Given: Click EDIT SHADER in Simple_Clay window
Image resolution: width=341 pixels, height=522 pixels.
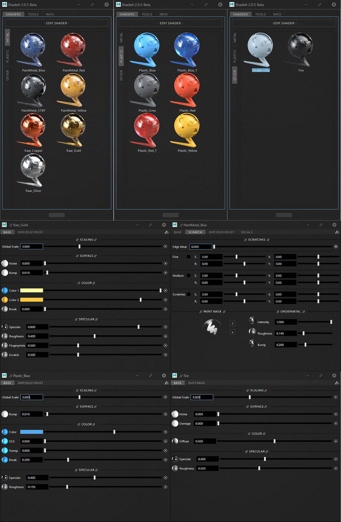Looking at the screenshot, I should pos(284,23).
